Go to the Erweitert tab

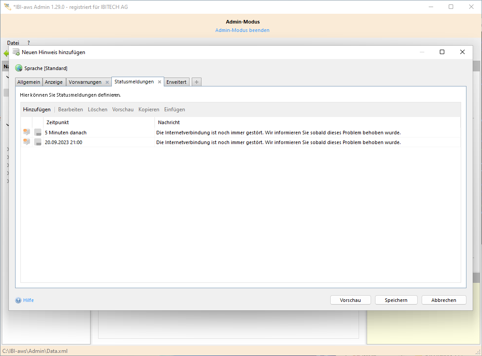click(x=176, y=82)
